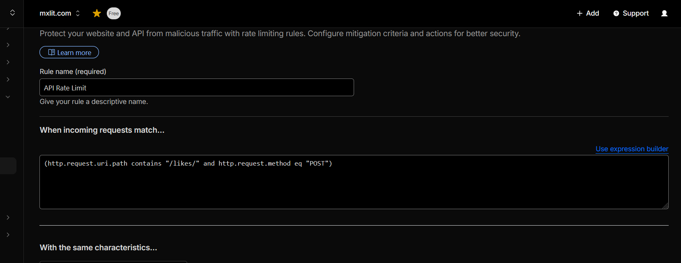
Task: Expand the second-to-last sidebar chevron
Action: click(8, 217)
